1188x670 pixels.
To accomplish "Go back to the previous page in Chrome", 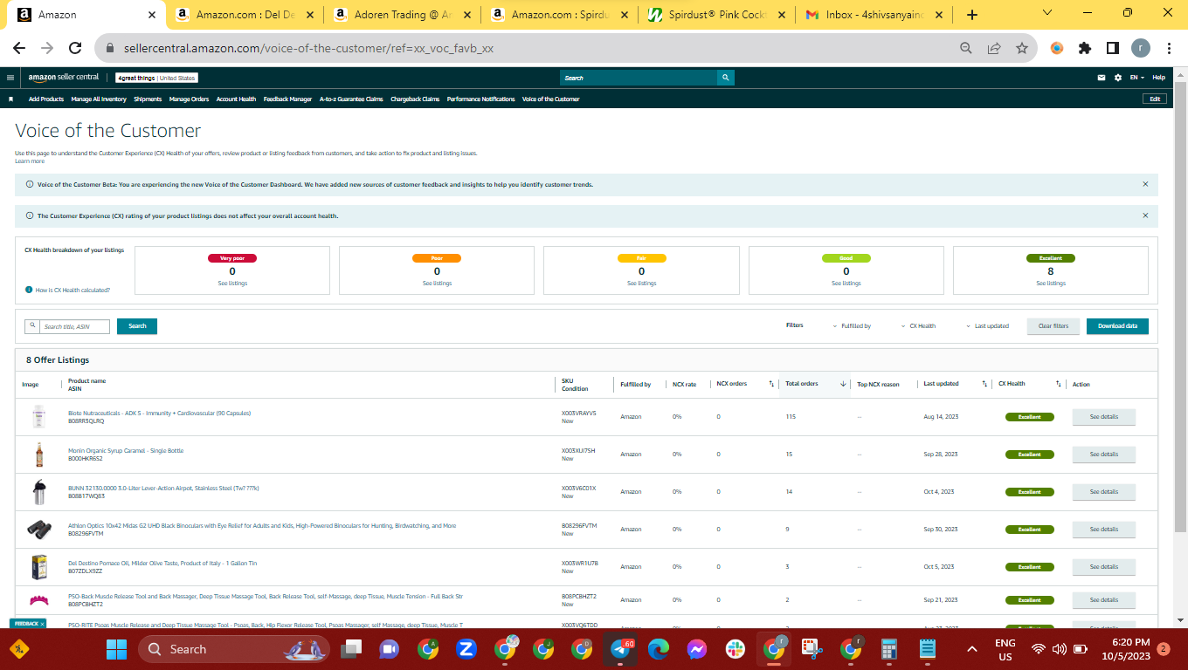I will pyautogui.click(x=19, y=48).
